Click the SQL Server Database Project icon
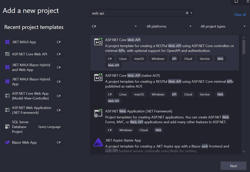 (7, 127)
